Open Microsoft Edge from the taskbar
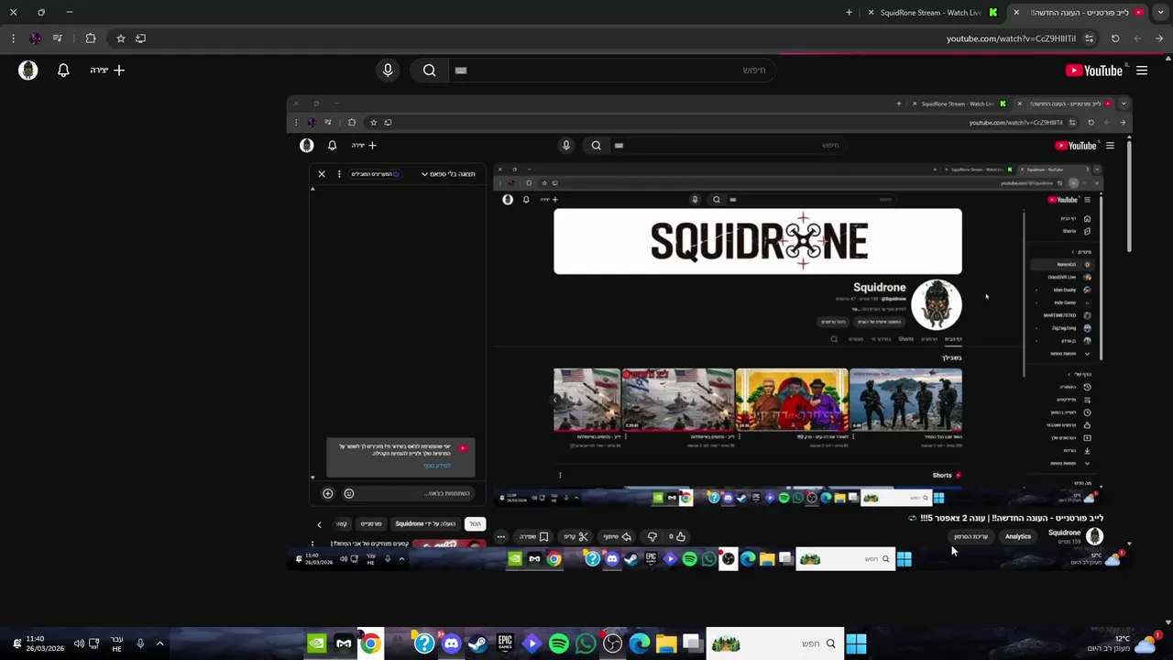The height and width of the screenshot is (660, 1173). tap(640, 643)
